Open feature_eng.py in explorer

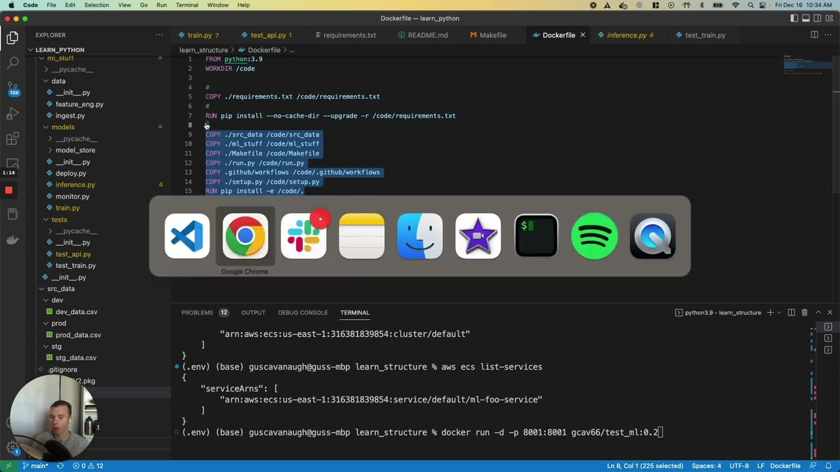[x=79, y=104]
